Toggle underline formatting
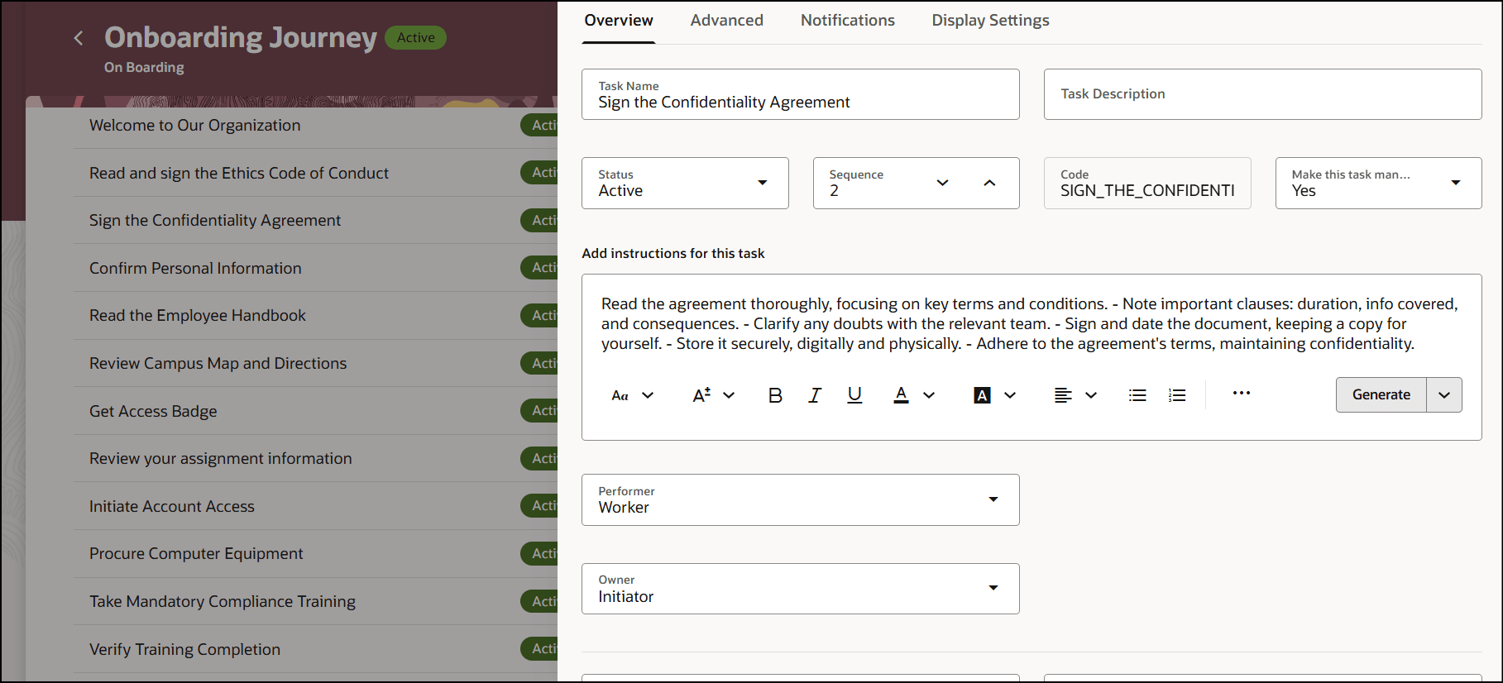1503x683 pixels. point(854,395)
